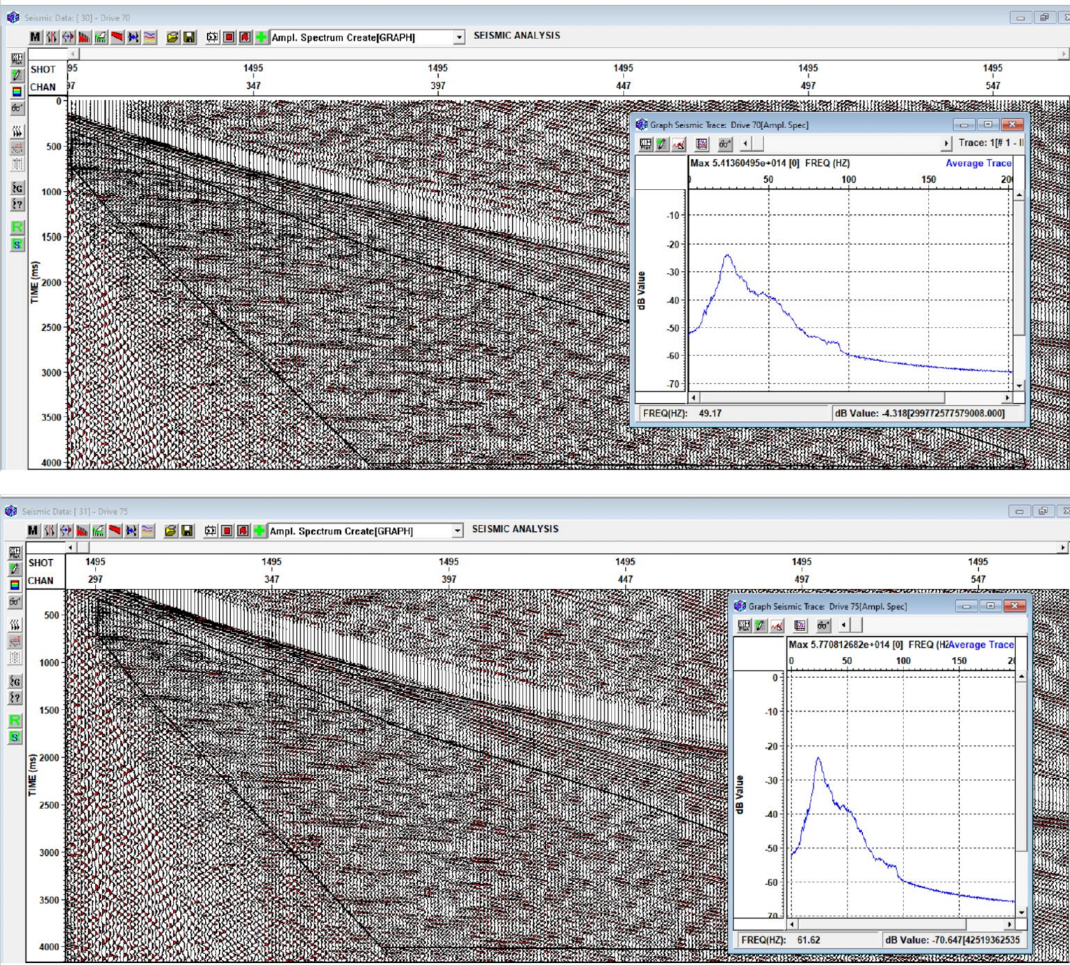Click red square icon in Drive 75 toolbar
Image resolution: width=1070 pixels, height=965 pixels.
[x=227, y=530]
